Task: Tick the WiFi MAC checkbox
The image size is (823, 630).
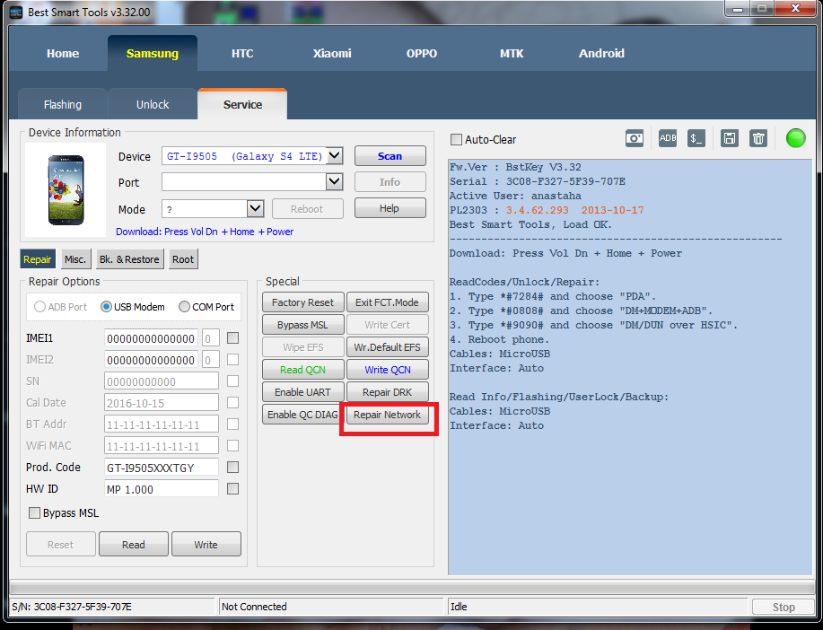Action: click(233, 446)
